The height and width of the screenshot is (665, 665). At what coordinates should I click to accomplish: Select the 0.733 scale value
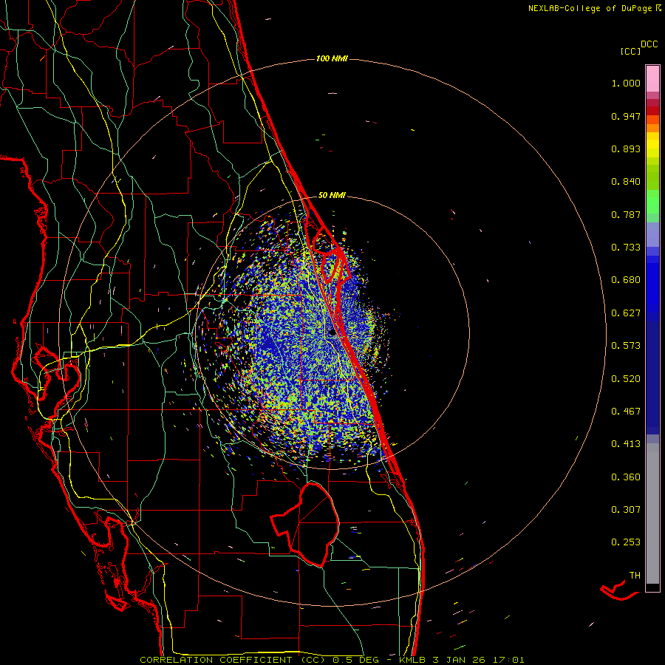pos(626,248)
